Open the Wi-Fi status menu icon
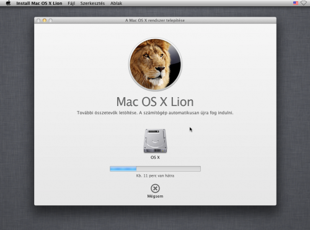The image size is (310, 230). pos(303,3)
